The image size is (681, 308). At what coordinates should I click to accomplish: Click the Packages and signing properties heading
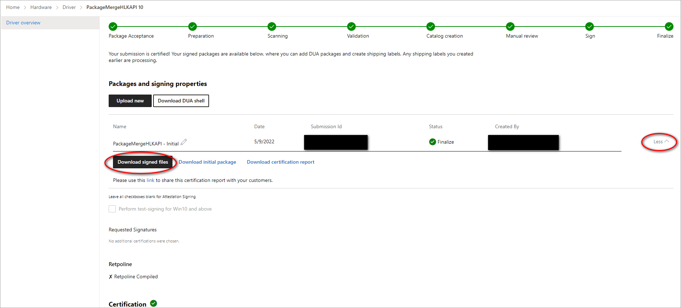click(x=158, y=84)
